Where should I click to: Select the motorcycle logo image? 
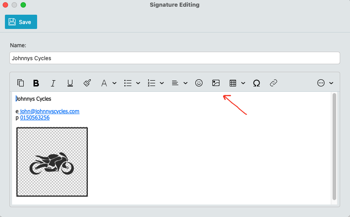coord(52,162)
